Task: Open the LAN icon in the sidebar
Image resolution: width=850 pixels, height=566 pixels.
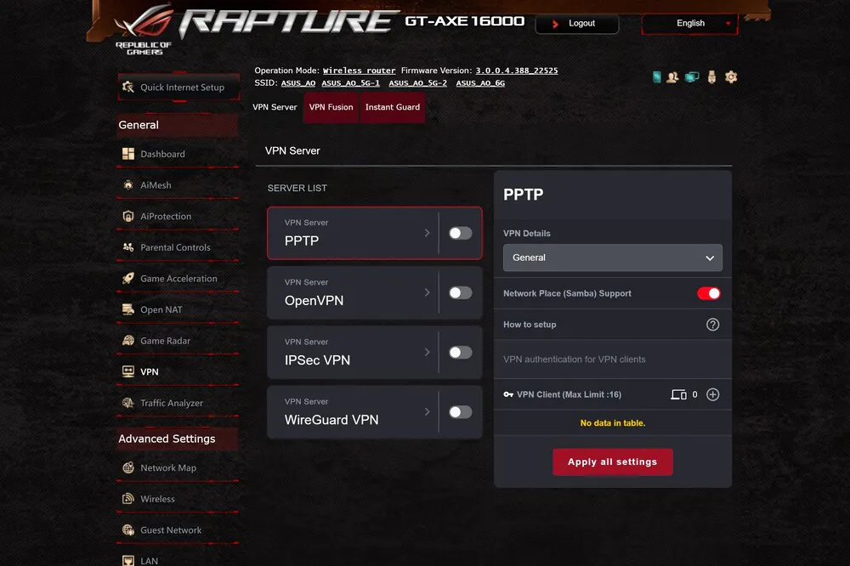Action: pos(128,561)
